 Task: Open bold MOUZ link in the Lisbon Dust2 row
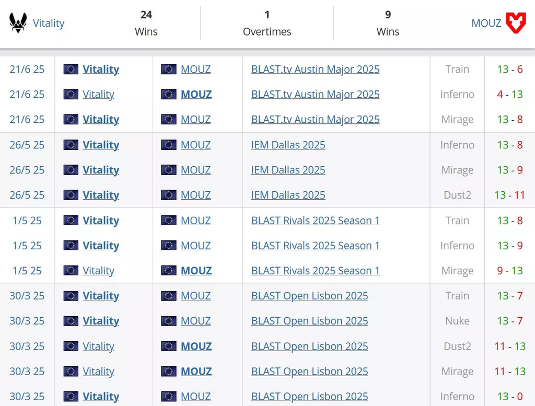[x=196, y=346]
